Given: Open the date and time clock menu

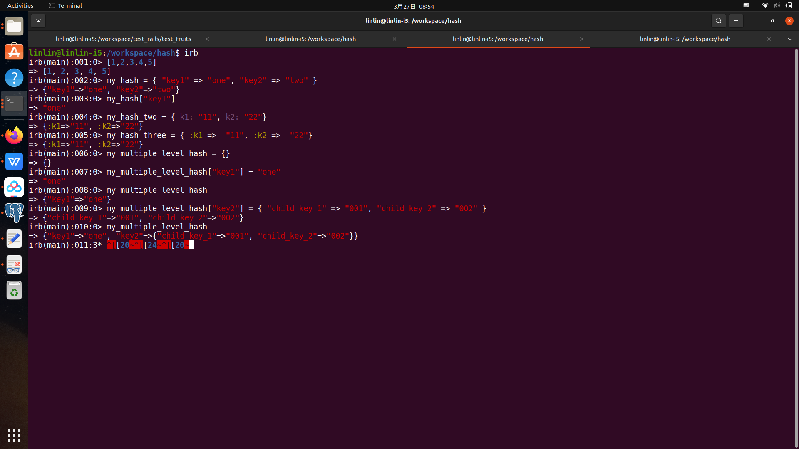Looking at the screenshot, I should pos(414,6).
